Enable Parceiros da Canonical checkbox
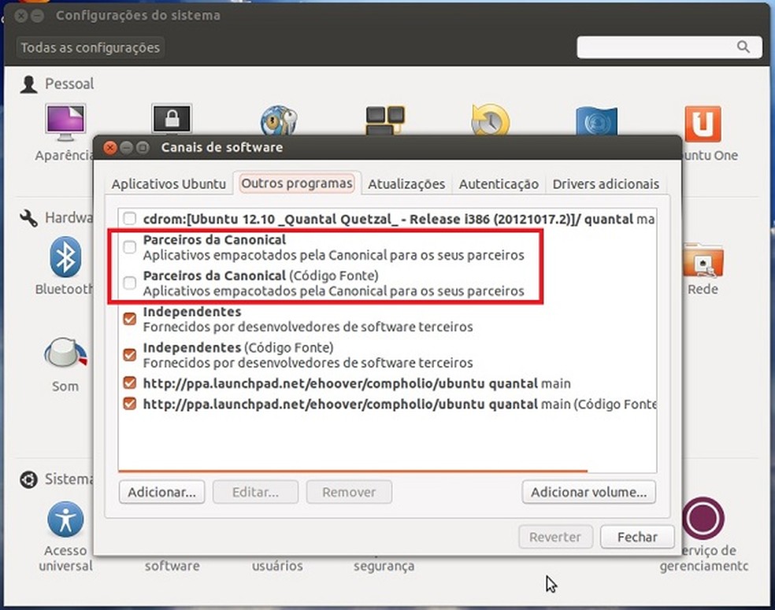Screen dimensions: 775x610 [x=129, y=247]
